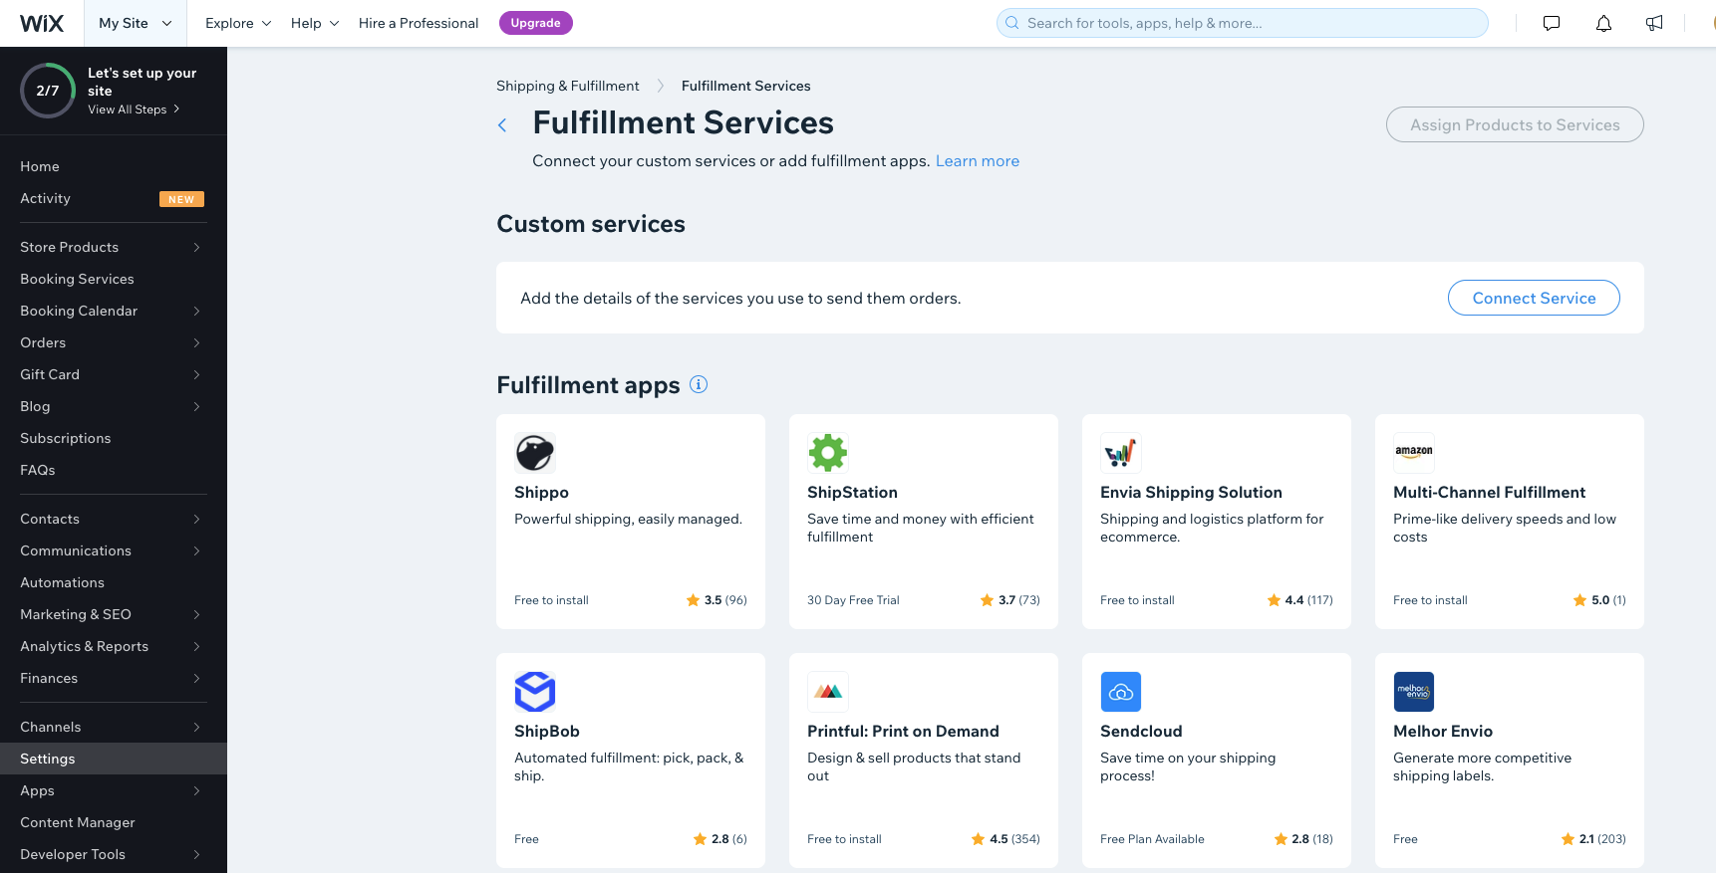Screen dimensions: 1716x873
Task: Click the Wix logo
Action: [42, 23]
